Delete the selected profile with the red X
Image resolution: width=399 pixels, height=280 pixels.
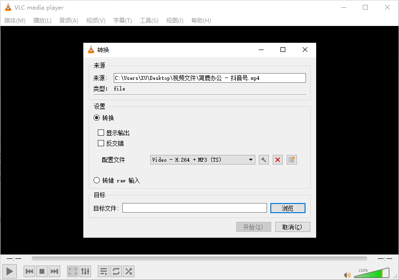[x=277, y=159]
